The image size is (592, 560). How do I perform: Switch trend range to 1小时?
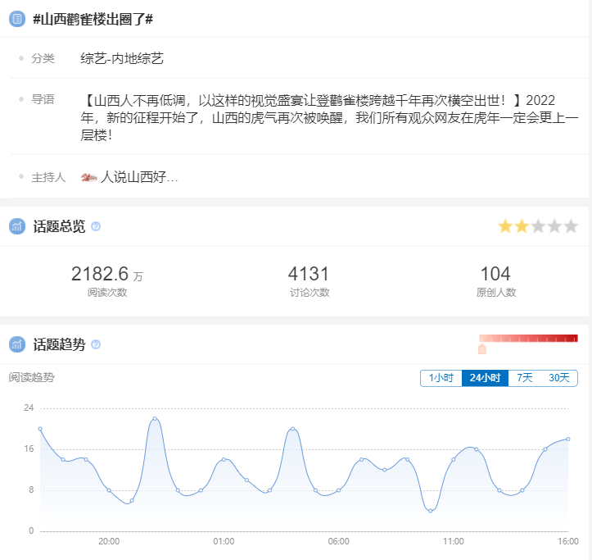click(x=441, y=378)
